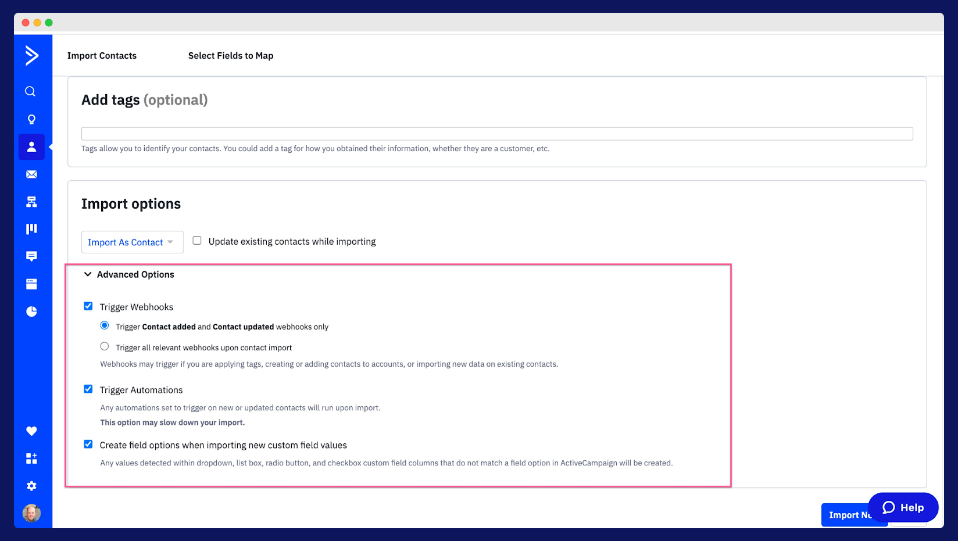The image size is (958, 541).
Task: Go to Campaigns envelope icon
Action: coord(31,174)
